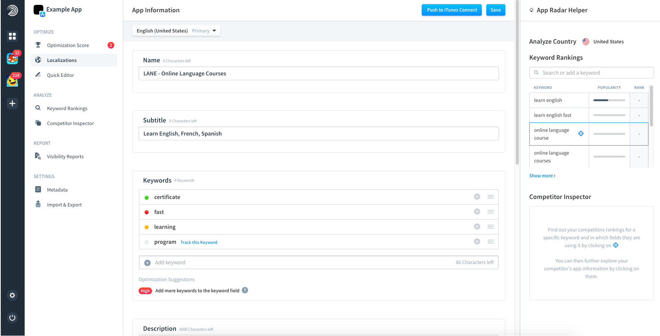Select the learn english keyword row
This screenshot has width=660, height=336.
click(x=589, y=100)
